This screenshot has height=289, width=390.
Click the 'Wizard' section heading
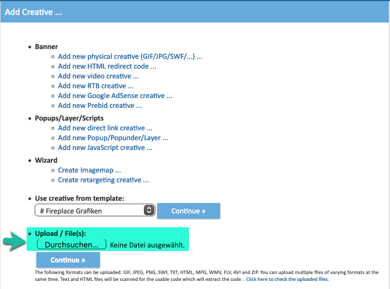[x=46, y=160]
